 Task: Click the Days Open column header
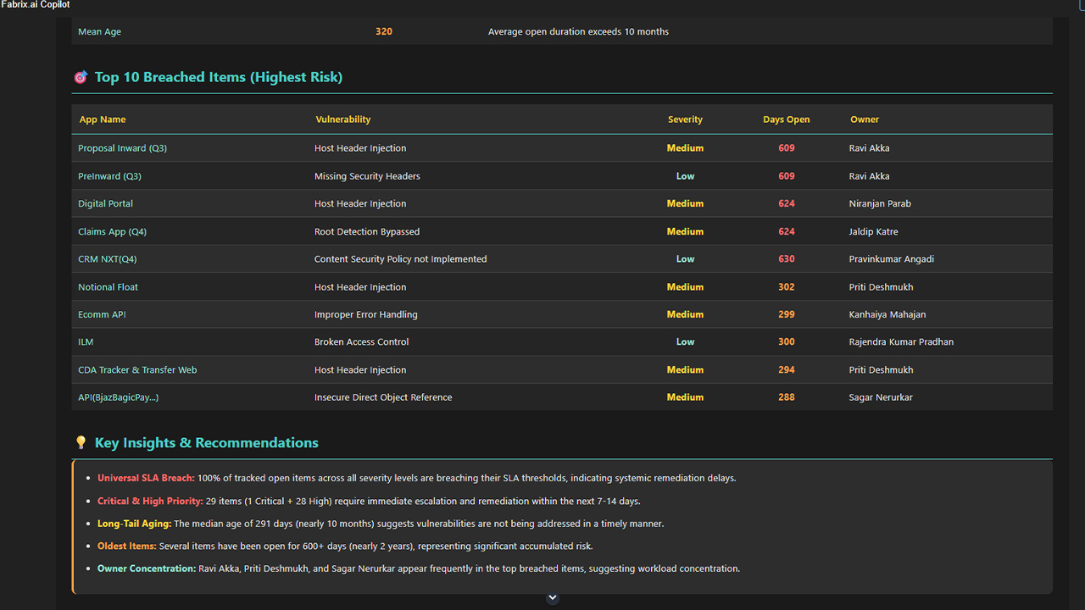(x=786, y=119)
